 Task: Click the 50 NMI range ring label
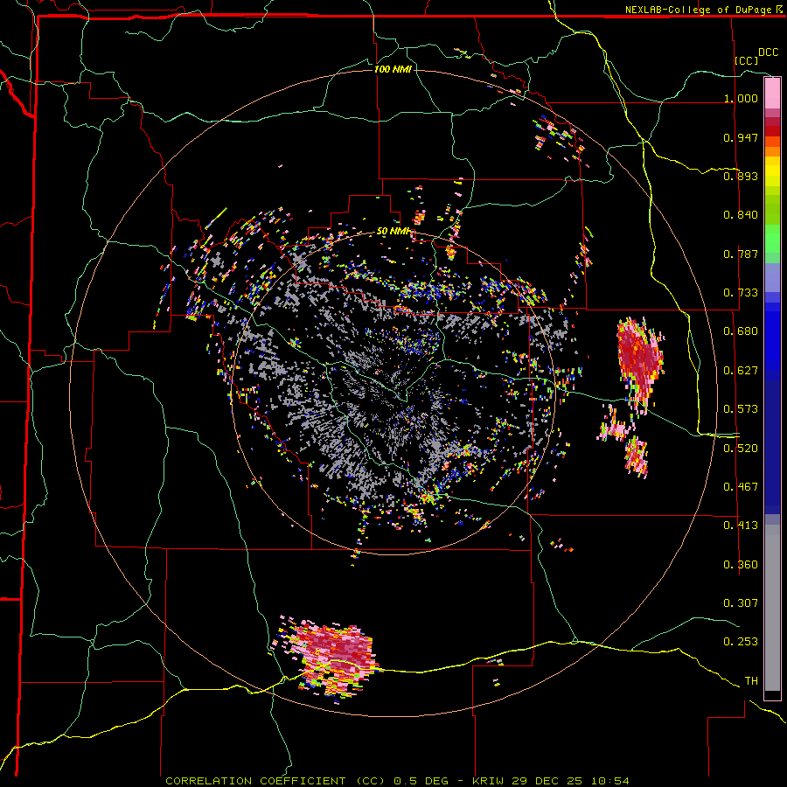[x=393, y=232]
